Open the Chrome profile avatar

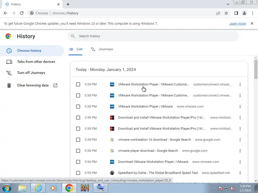pos(244,13)
